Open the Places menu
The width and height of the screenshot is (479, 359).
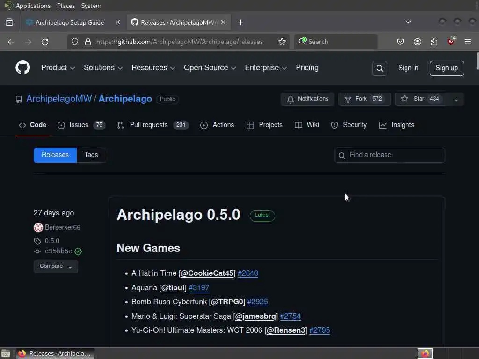pyautogui.click(x=65, y=6)
